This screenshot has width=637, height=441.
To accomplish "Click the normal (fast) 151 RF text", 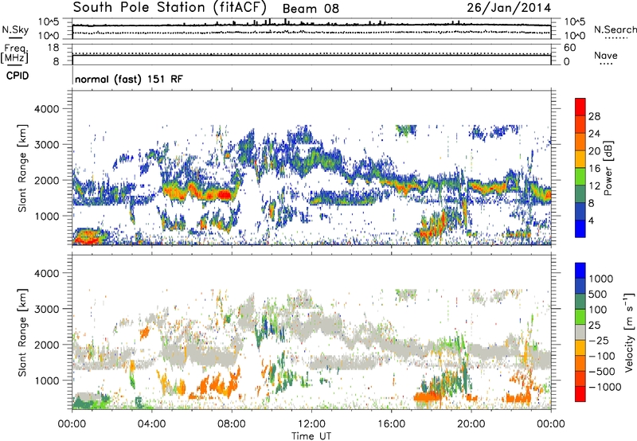I will tap(129, 79).
